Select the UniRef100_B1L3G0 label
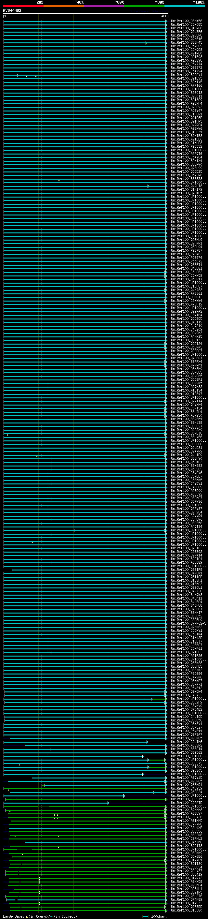This screenshot has width=208, height=919. click(x=187, y=911)
